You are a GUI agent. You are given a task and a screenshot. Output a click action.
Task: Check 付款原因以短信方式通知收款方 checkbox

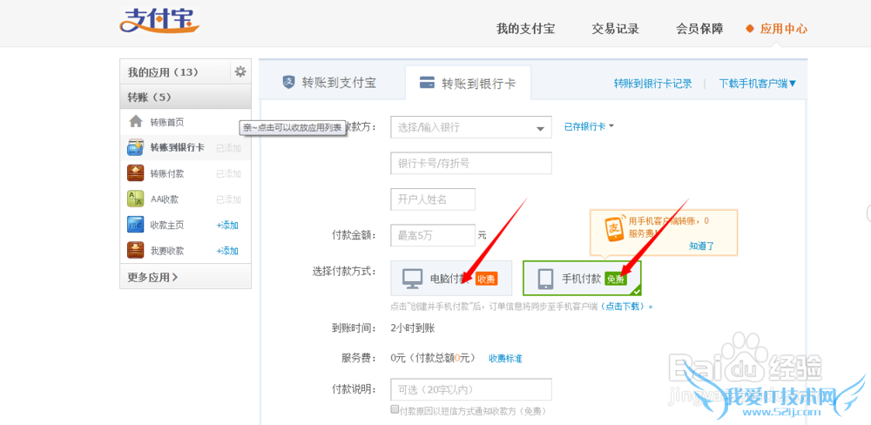[395, 409]
